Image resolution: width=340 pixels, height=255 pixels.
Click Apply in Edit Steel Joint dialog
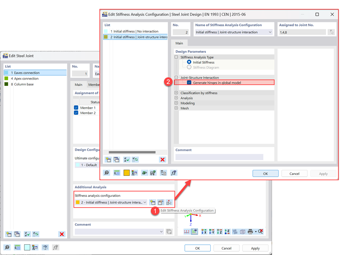255,248
